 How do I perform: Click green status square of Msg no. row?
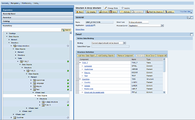coord(68,86)
